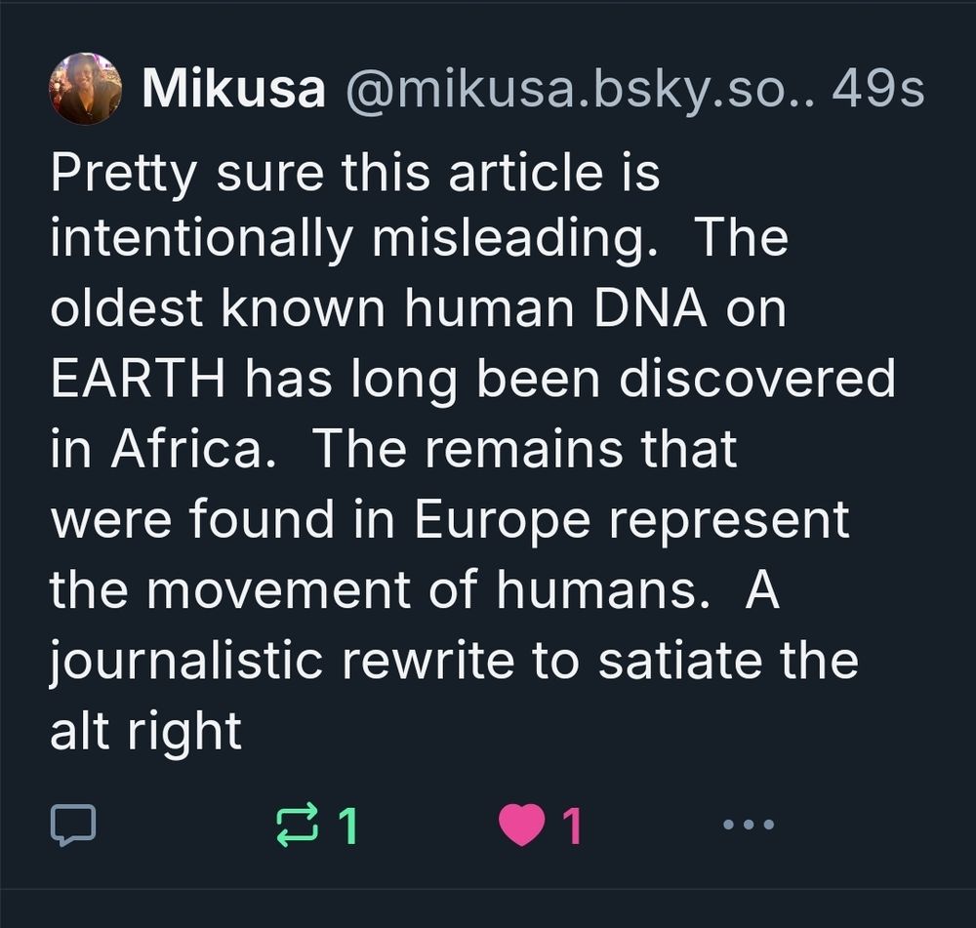Unlike the post via the pink heart
Screen dimensions: 976x928
point(520,826)
